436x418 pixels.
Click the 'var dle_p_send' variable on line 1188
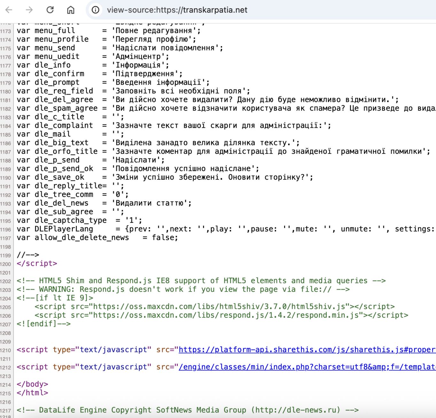point(48,160)
